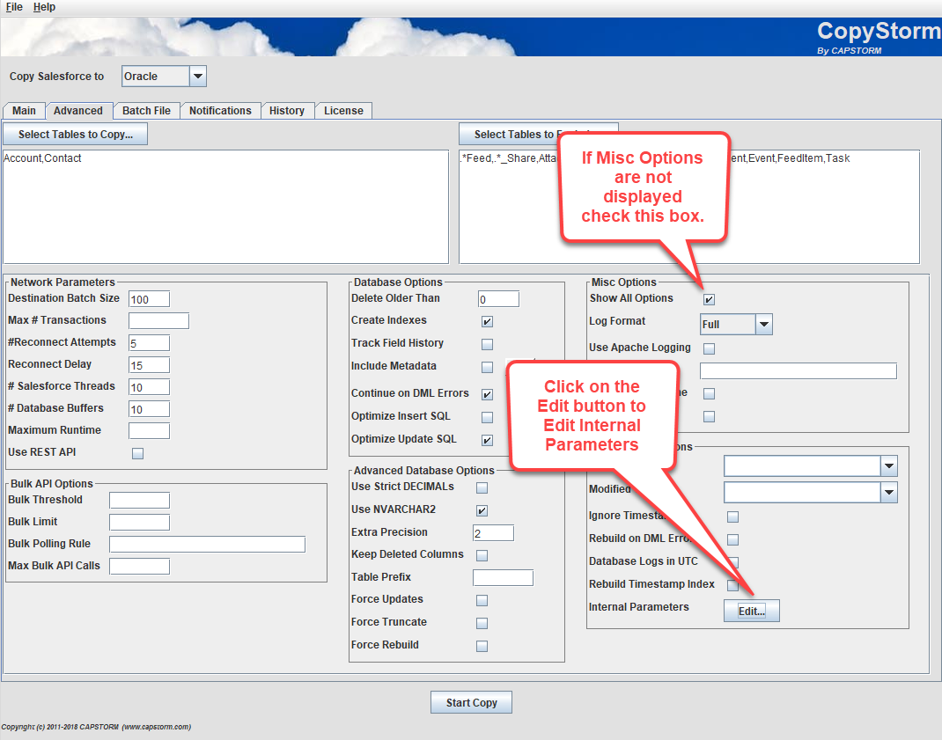Toggle Continue on DML Errors checkbox
Viewport: 942px width, 740px height.
(x=487, y=394)
